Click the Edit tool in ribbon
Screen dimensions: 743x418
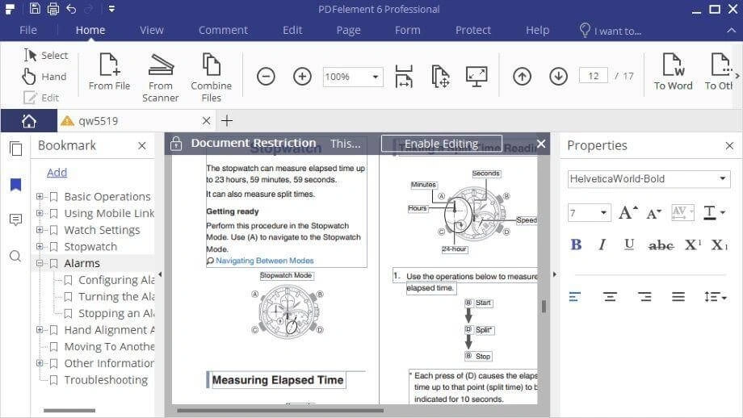tap(41, 98)
